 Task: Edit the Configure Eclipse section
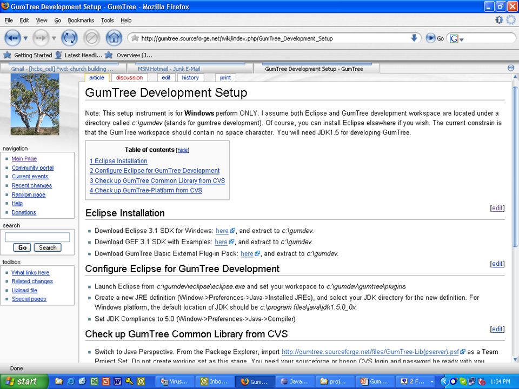(x=497, y=263)
